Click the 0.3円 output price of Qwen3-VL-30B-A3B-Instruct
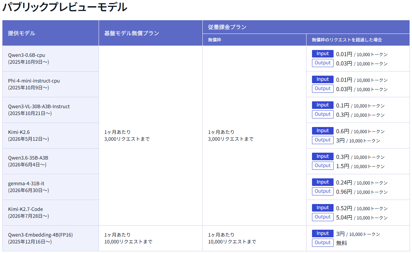This screenshot has height=253, width=412. (342, 115)
